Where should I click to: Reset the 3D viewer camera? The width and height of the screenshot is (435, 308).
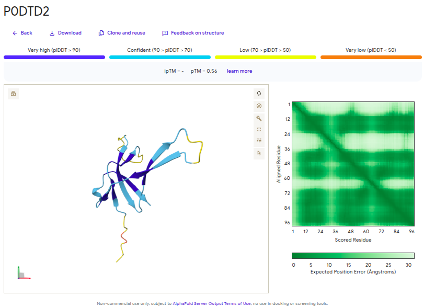pyautogui.click(x=259, y=94)
